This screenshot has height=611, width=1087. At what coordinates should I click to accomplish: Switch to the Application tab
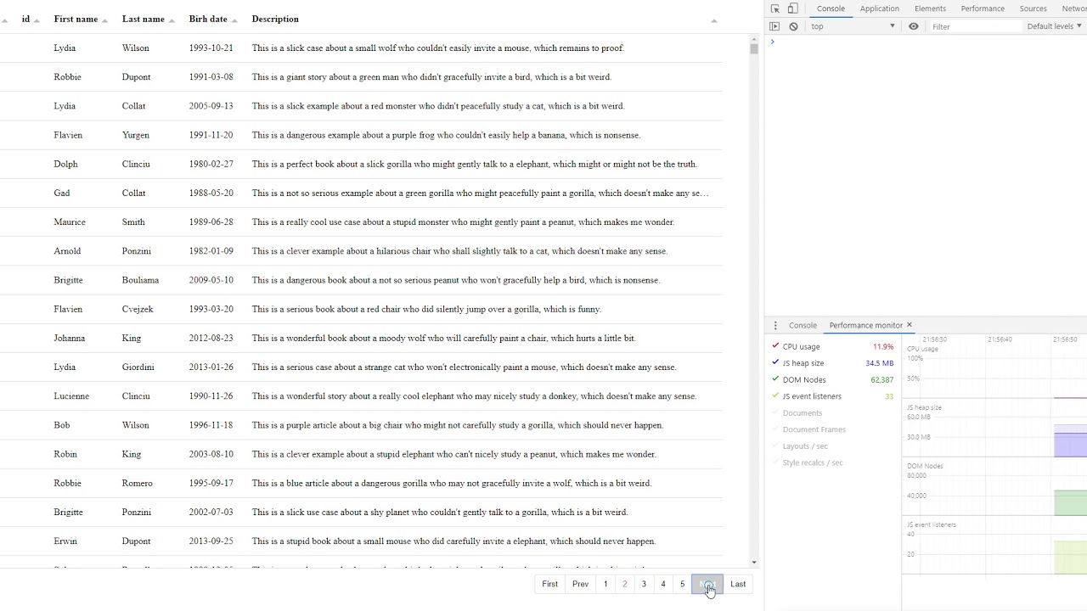coord(879,8)
